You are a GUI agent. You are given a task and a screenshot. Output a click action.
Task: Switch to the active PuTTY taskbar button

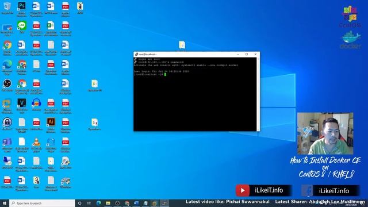pos(164,203)
